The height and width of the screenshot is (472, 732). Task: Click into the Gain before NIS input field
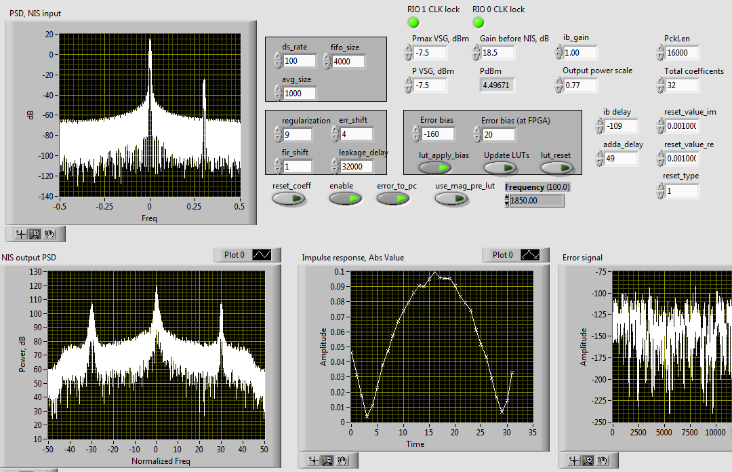(498, 53)
